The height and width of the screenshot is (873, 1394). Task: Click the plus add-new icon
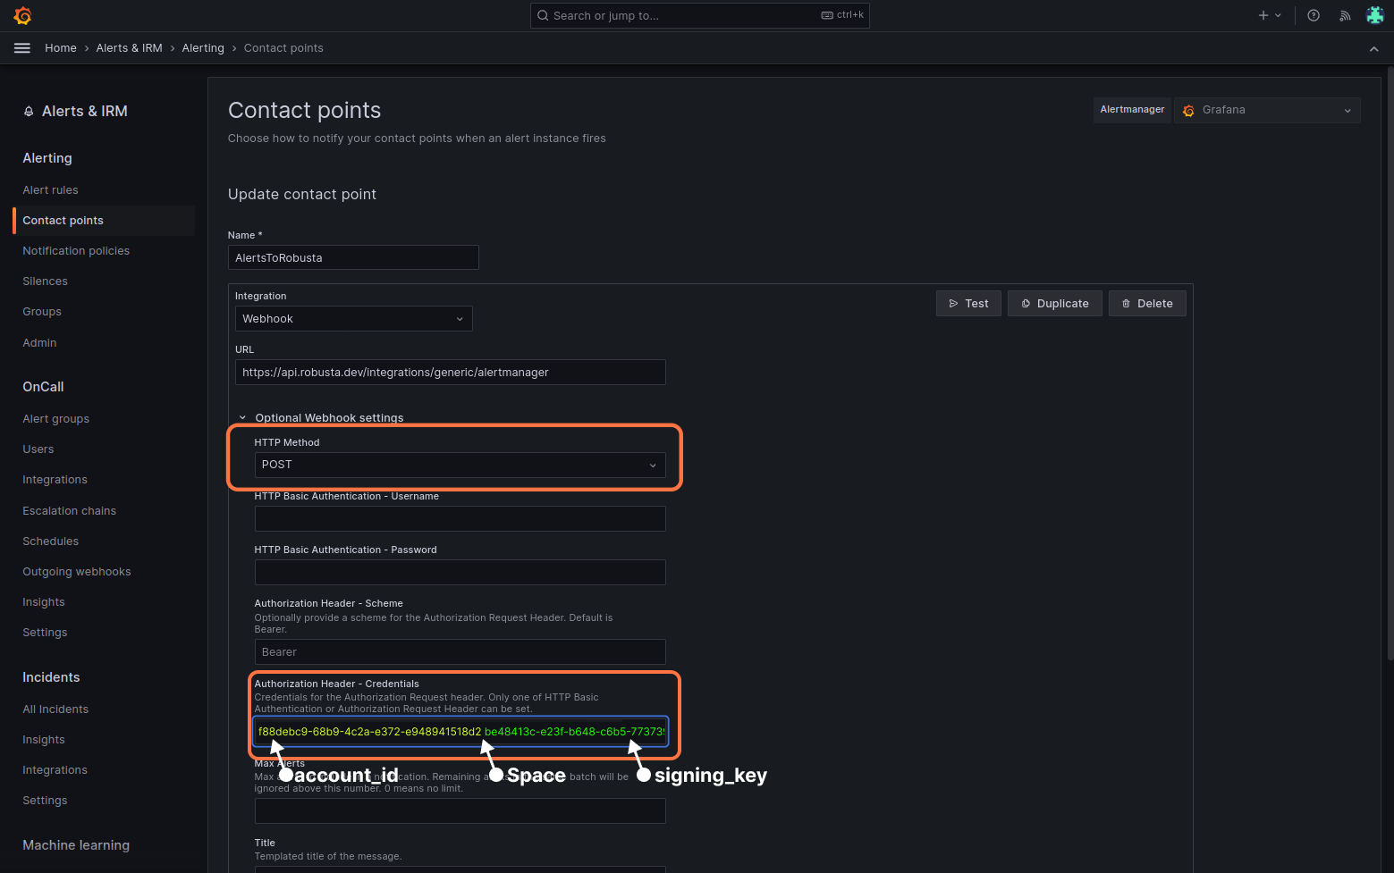click(1263, 15)
